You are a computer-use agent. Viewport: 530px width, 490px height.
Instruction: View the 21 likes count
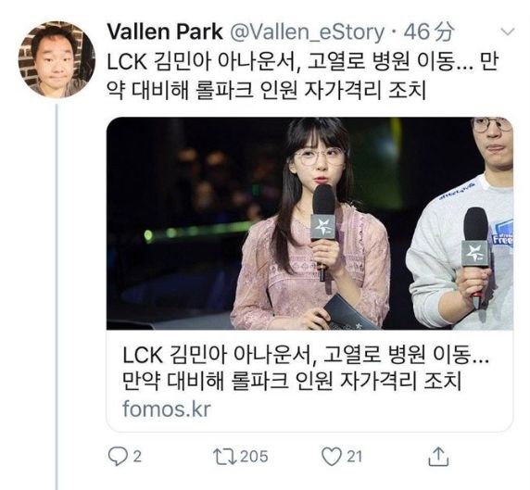click(355, 457)
